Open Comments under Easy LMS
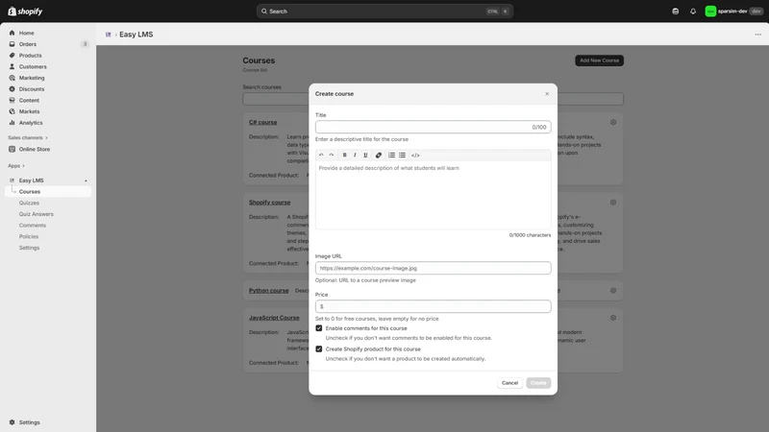 point(33,226)
